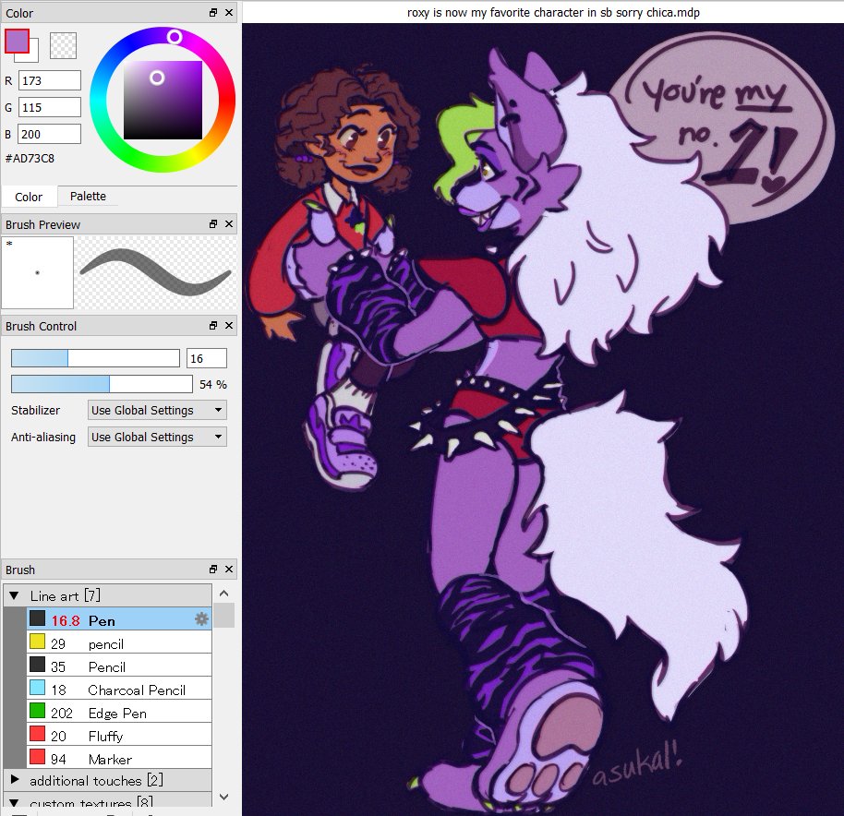Close the Brush panel
The width and height of the screenshot is (844, 816).
[x=229, y=570]
